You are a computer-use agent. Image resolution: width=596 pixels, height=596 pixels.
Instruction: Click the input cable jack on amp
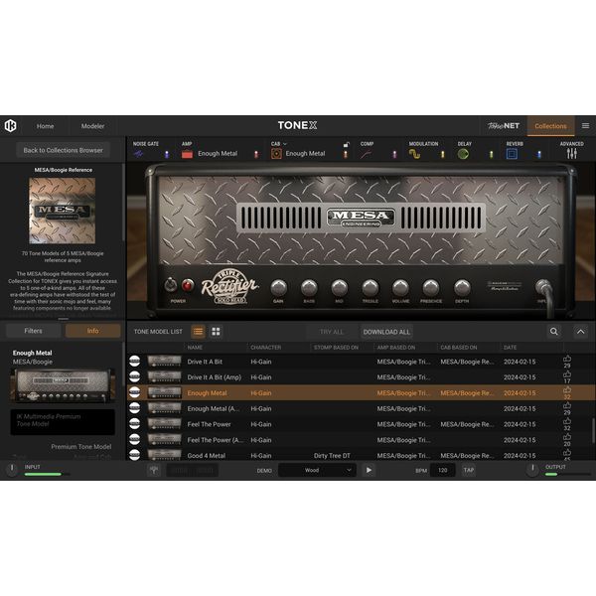point(543,288)
